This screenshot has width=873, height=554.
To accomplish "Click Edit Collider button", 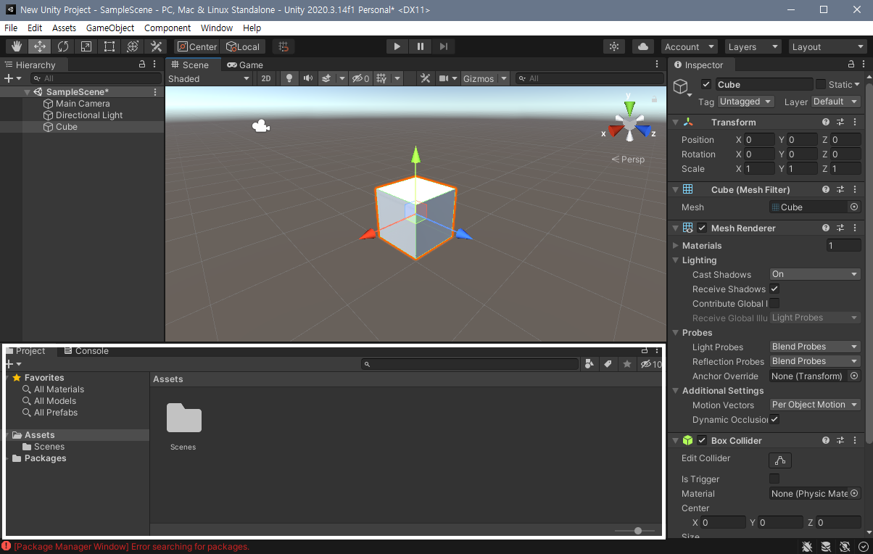I will click(780, 460).
